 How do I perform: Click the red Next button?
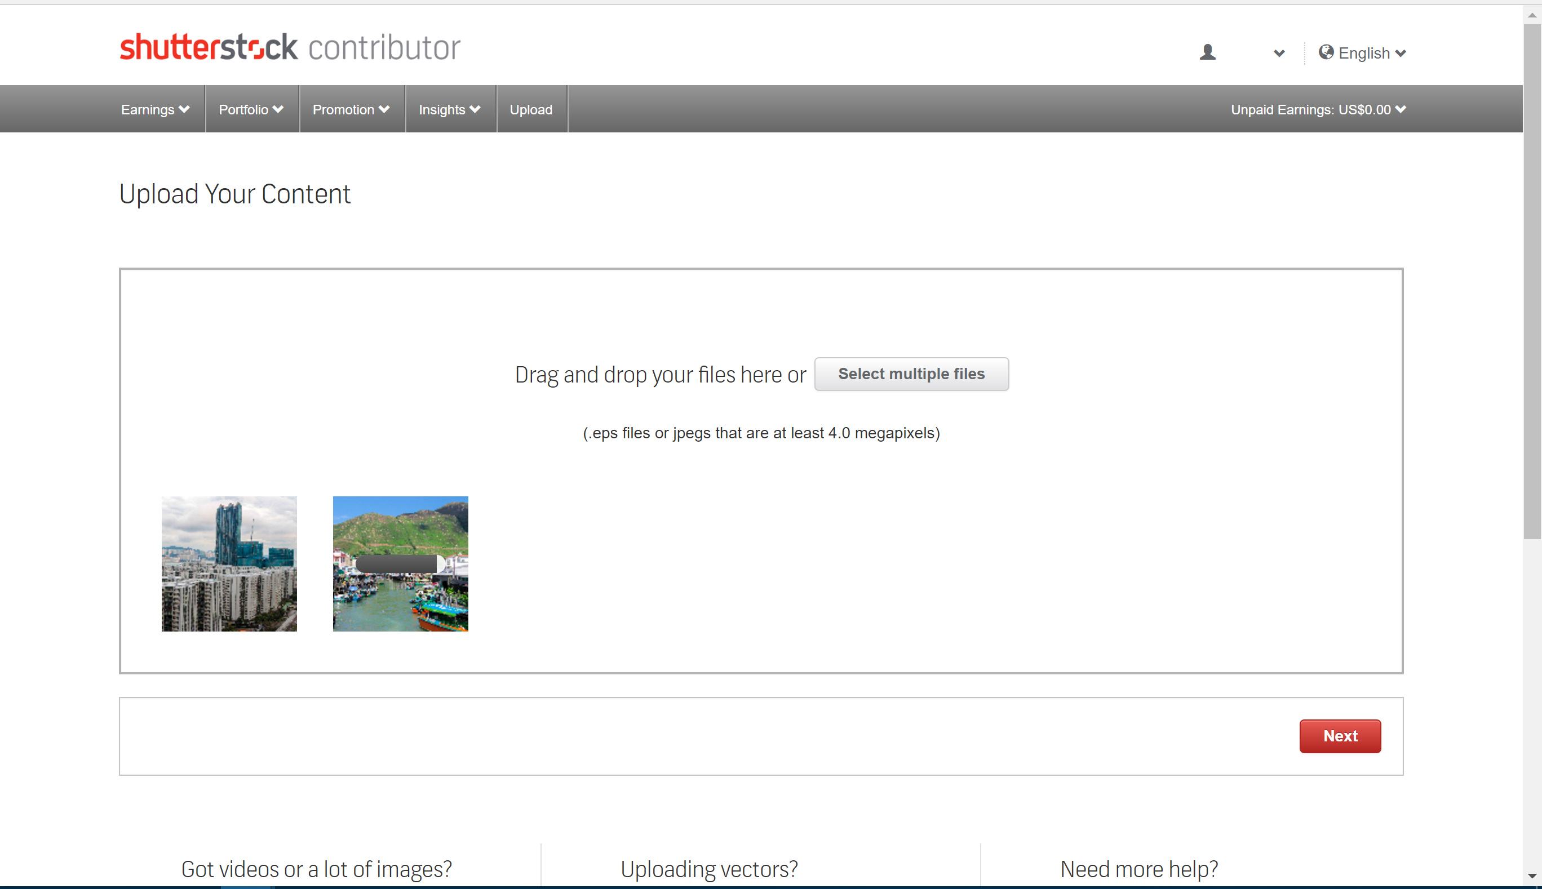click(1340, 736)
